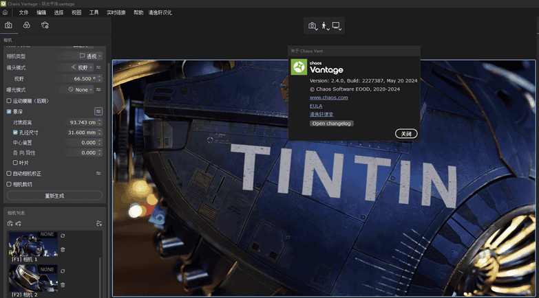539x298 pixels.
Task: Click the 关闭 button in About dialog
Action: coord(406,134)
